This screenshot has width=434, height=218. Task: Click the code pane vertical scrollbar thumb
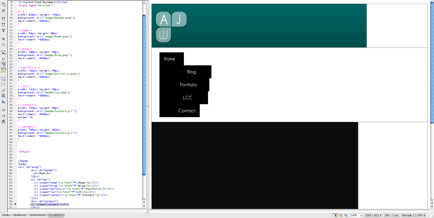[144, 95]
